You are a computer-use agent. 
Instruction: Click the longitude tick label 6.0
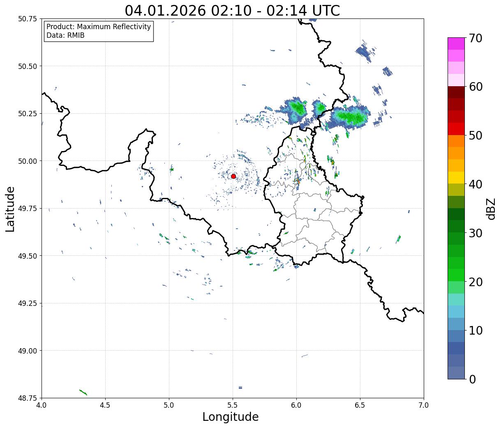click(296, 405)
